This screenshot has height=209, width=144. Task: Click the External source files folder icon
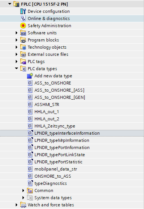pos(23,54)
